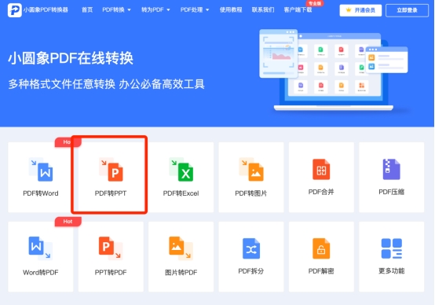Open the 图片转PDF converter icon
The width and height of the screenshot is (435, 305).
181,248
